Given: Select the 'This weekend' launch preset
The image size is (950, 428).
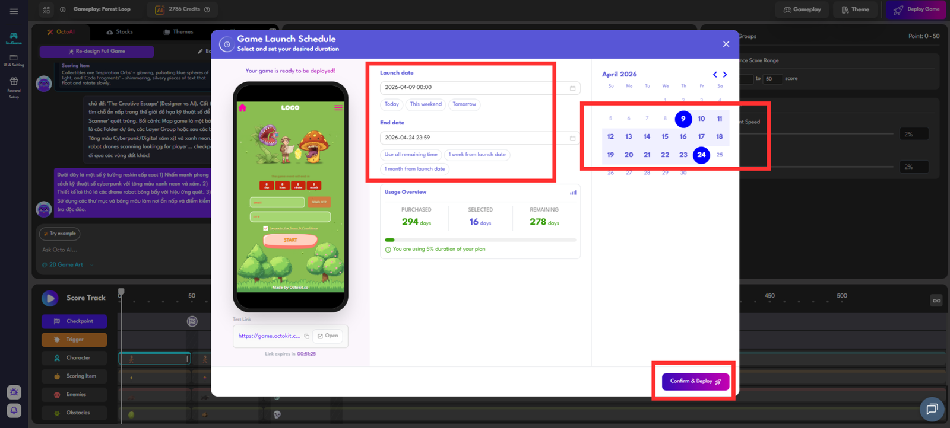Looking at the screenshot, I should pyautogui.click(x=426, y=104).
